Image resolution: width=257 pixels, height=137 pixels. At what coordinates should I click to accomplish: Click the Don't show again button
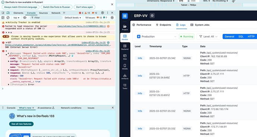(x=85, y=7)
